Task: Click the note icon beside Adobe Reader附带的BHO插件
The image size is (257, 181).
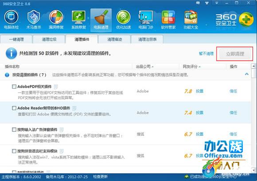Action: pos(74,108)
